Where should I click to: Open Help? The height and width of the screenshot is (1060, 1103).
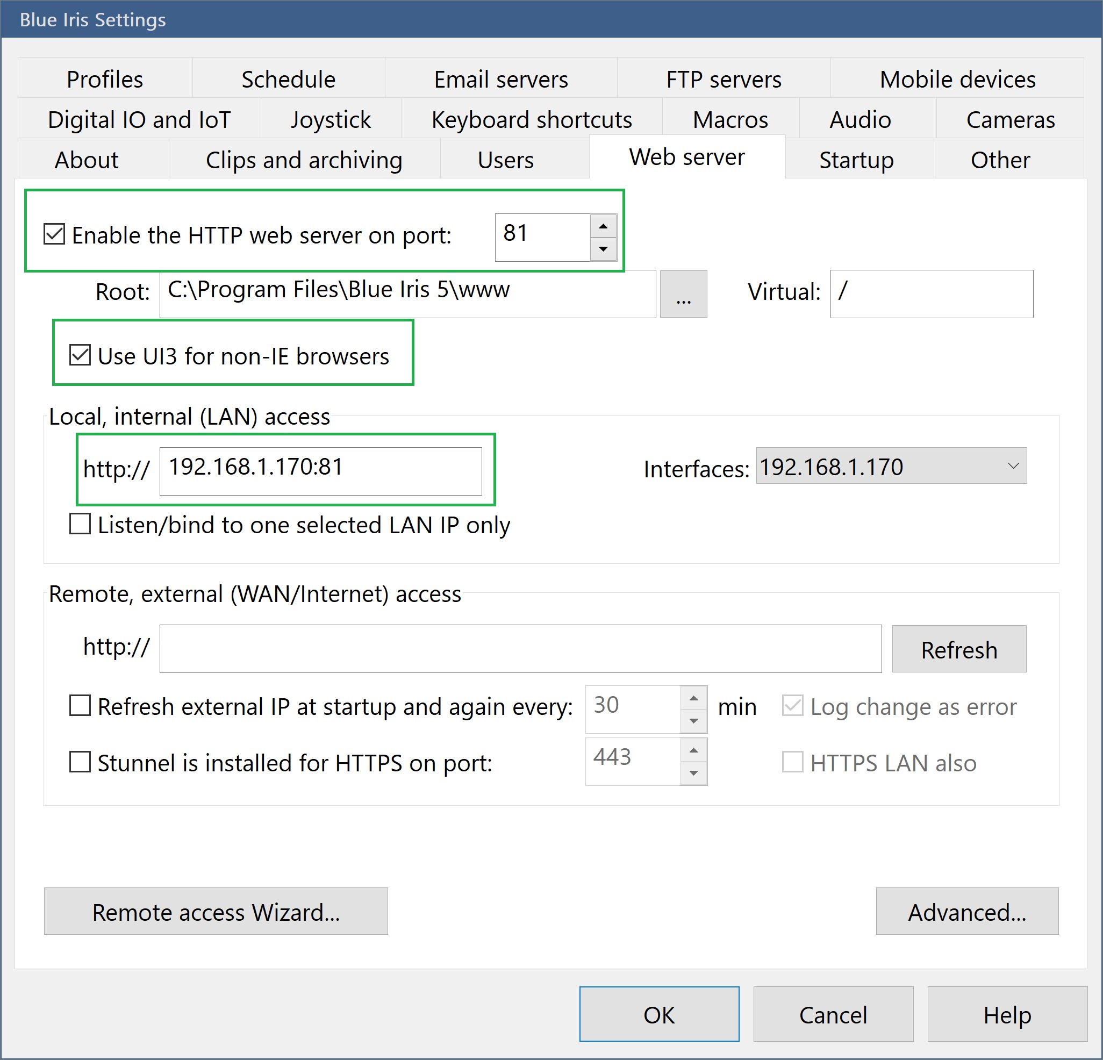(1007, 1014)
